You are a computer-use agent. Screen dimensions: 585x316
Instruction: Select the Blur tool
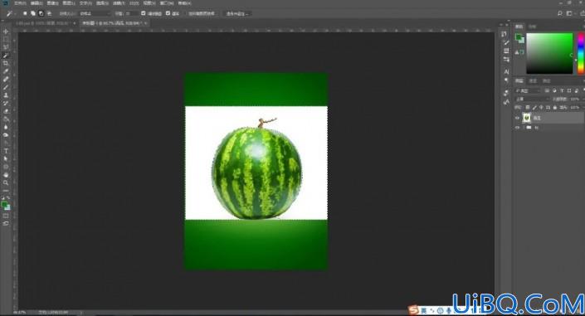point(6,127)
